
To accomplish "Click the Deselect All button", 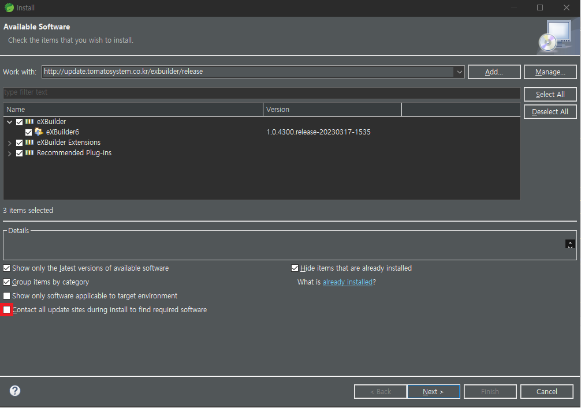I will tap(550, 112).
